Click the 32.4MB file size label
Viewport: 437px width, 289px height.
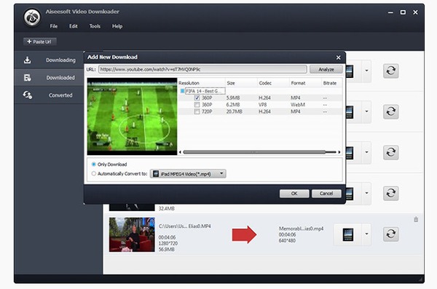coord(167,208)
